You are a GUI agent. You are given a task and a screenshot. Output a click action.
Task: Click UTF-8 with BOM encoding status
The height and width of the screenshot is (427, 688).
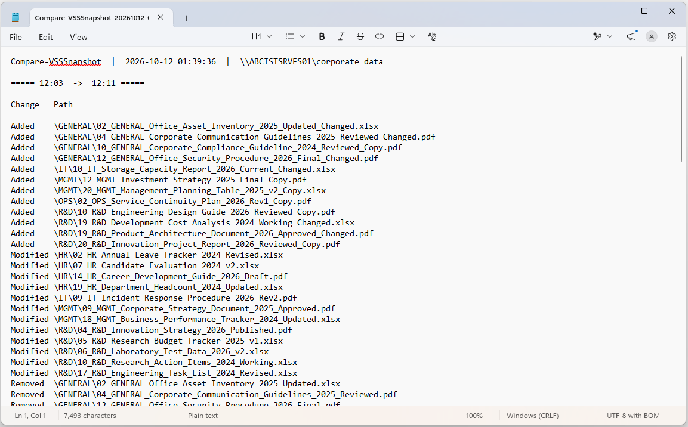pos(633,416)
